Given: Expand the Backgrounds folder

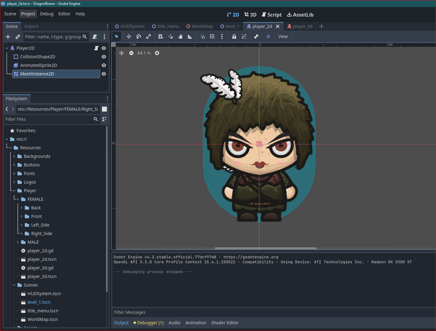Looking at the screenshot, I should [14, 156].
